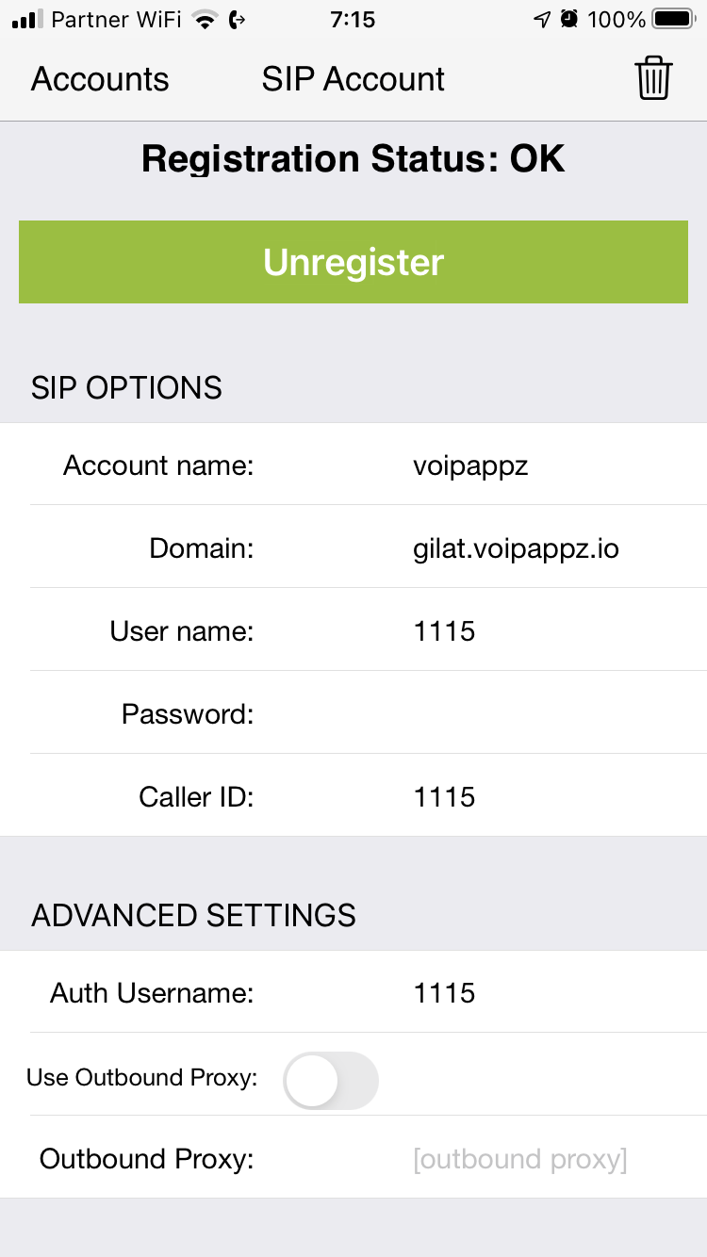
Task: Tap the location arrow status icon
Action: click(542, 19)
